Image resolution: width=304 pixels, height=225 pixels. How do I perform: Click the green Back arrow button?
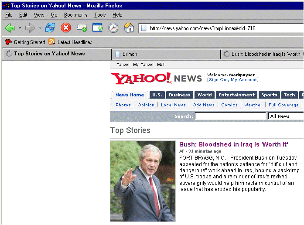coord(10,28)
